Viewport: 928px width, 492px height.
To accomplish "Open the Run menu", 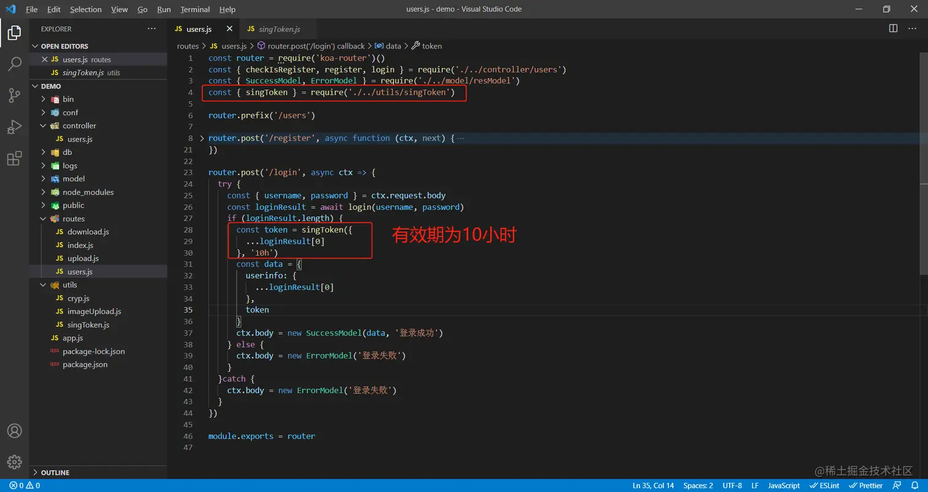I will click(164, 9).
